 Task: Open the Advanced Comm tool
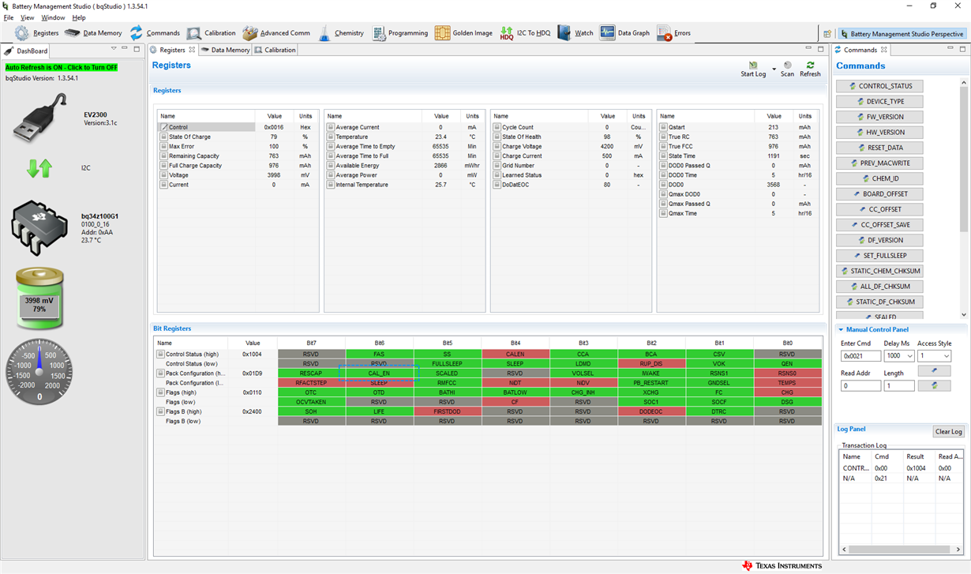pyautogui.click(x=276, y=33)
